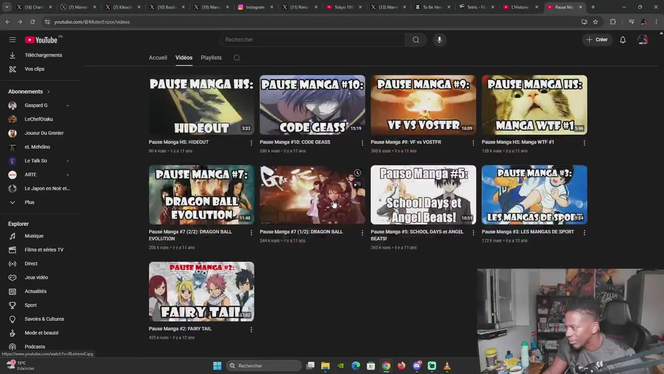Play the FAIRY TAIL thumbnail

point(201,291)
